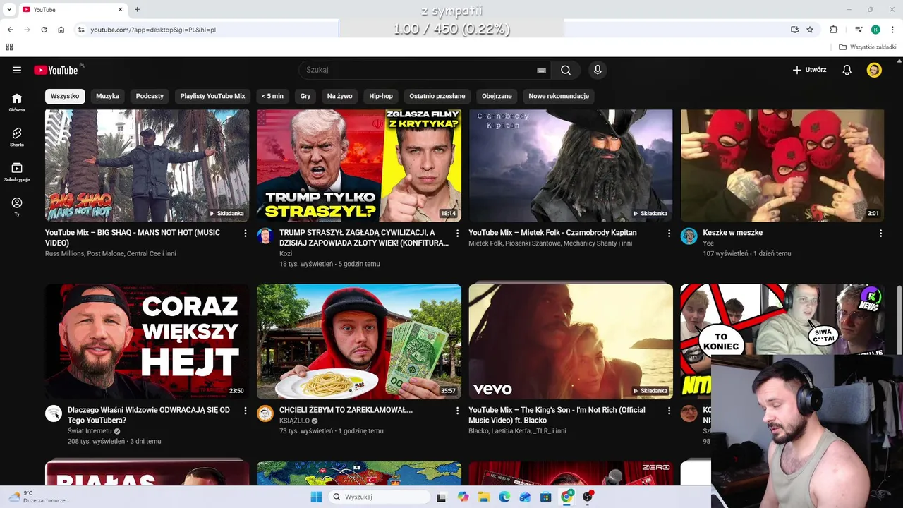Image resolution: width=903 pixels, height=508 pixels.
Task: Go back in Chrome
Action: pyautogui.click(x=10, y=30)
